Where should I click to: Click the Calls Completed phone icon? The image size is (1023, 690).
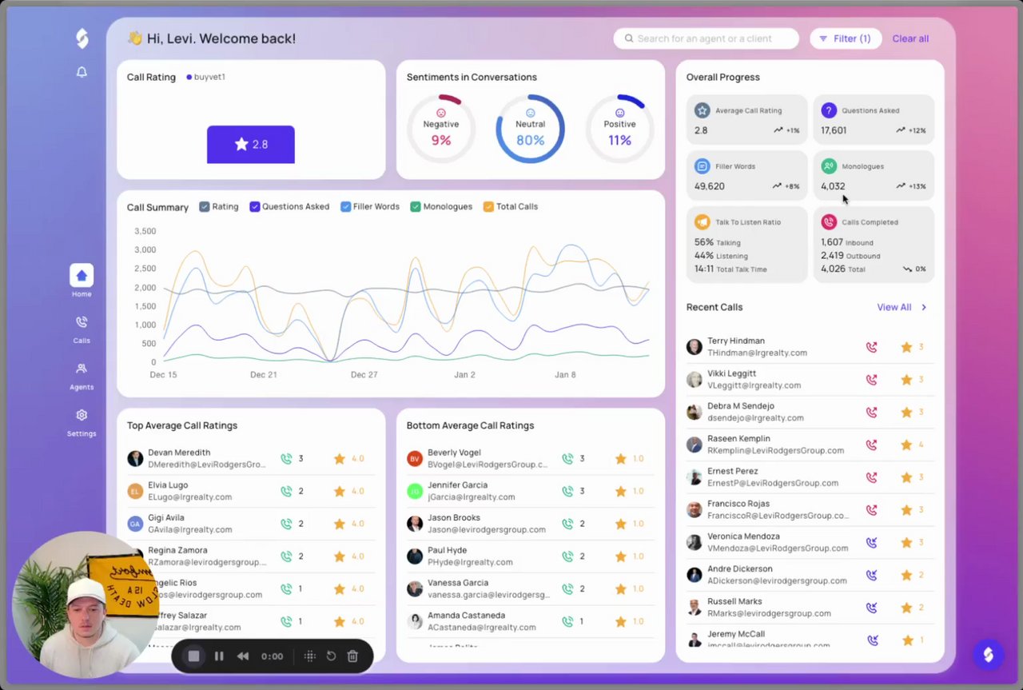pos(829,222)
